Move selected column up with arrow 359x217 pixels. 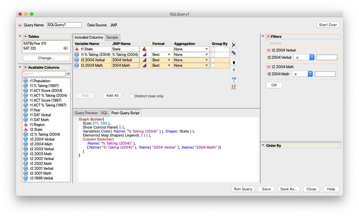click(x=234, y=63)
